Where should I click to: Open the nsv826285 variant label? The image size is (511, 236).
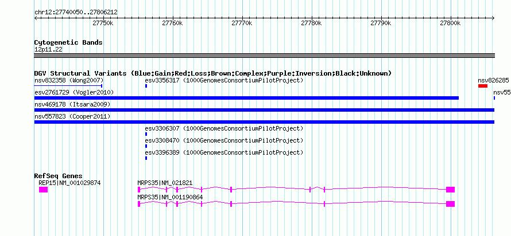click(x=493, y=80)
